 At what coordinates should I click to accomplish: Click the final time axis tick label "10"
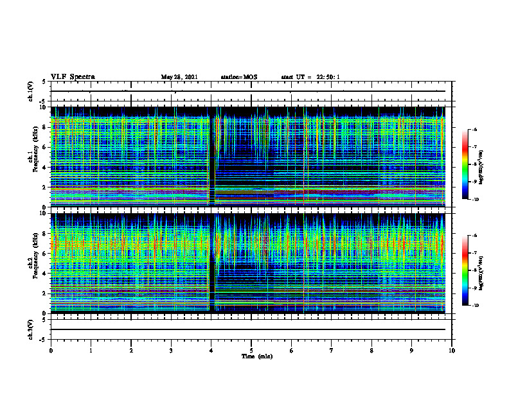coord(452,351)
